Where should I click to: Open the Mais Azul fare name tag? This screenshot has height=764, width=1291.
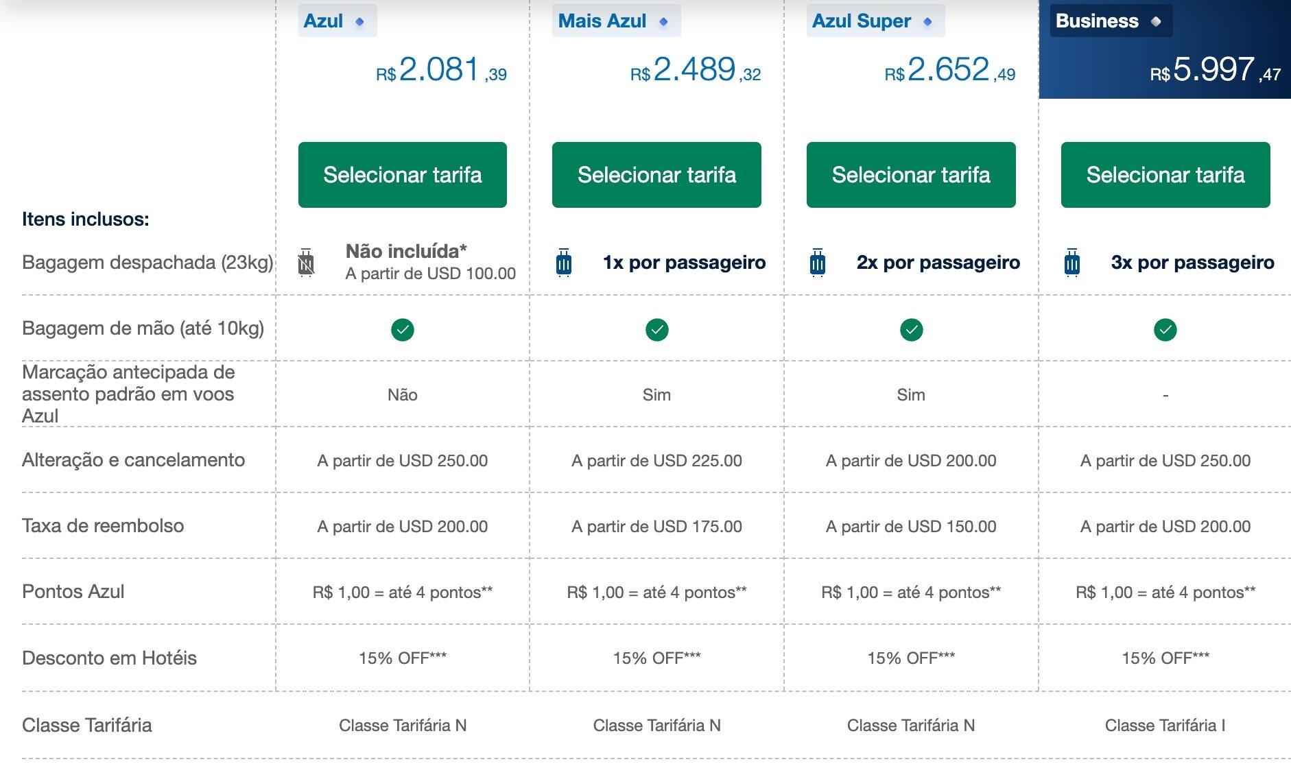(x=602, y=21)
